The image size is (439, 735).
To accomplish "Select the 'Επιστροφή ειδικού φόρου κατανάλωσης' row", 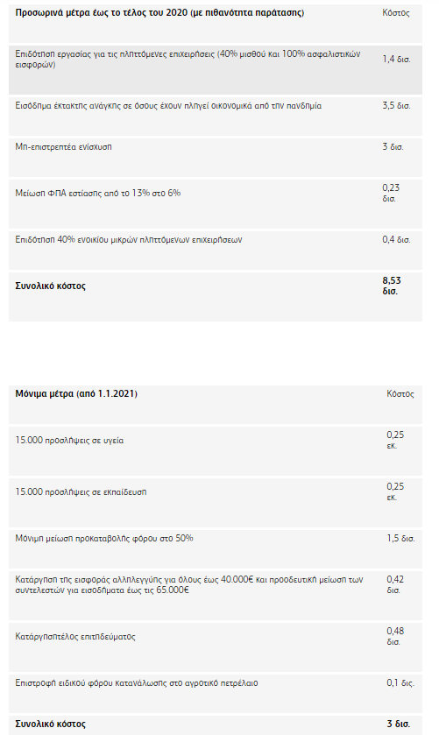I will pos(216,693).
